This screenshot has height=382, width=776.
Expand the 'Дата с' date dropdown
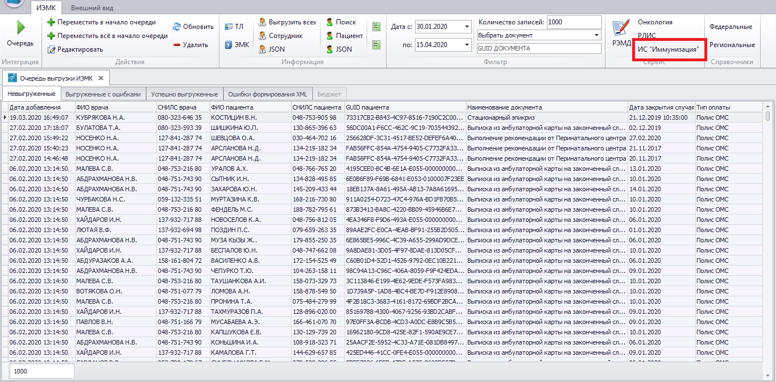click(467, 27)
